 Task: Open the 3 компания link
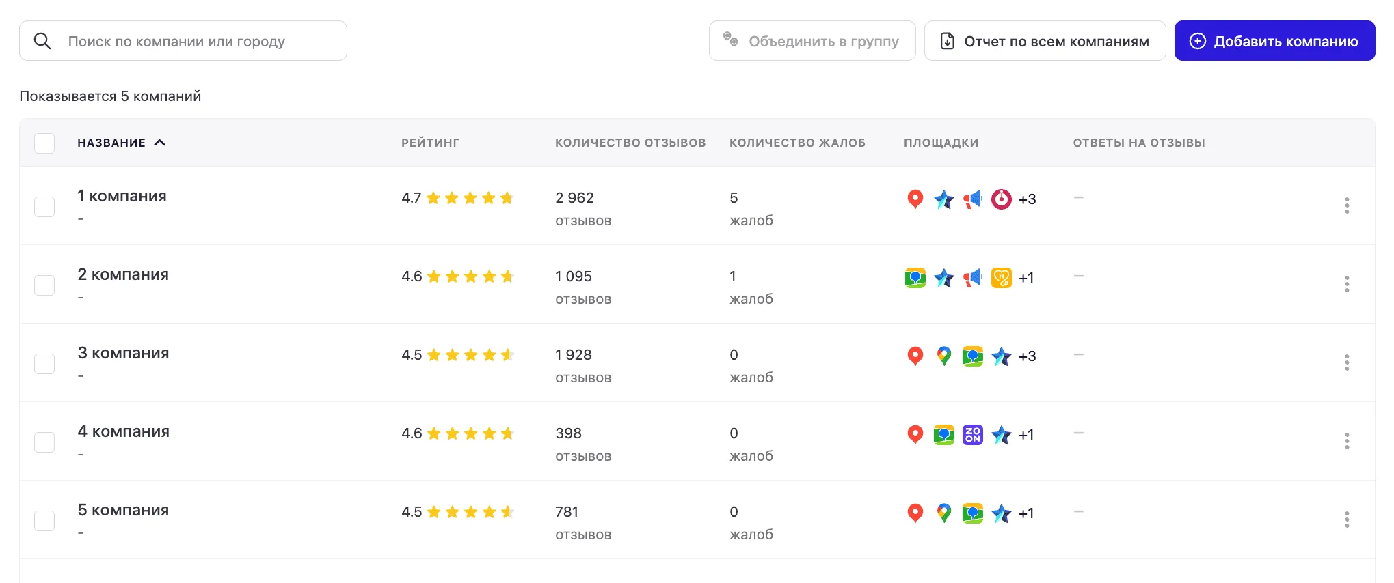click(123, 353)
